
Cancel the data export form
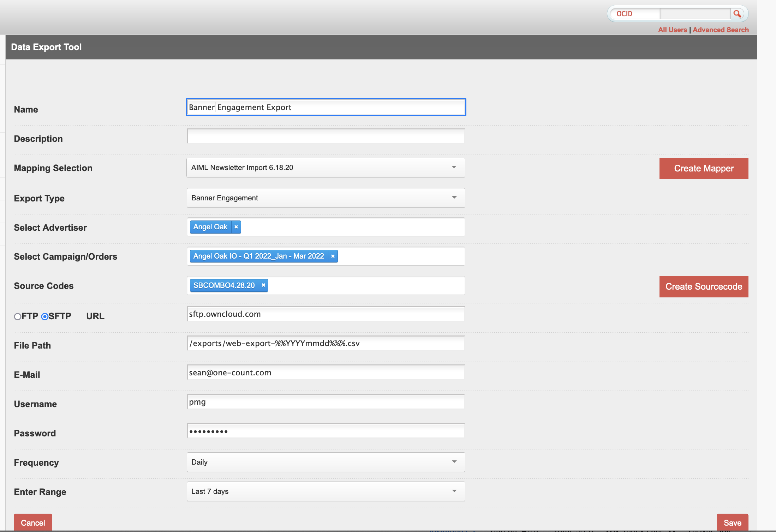(x=33, y=522)
